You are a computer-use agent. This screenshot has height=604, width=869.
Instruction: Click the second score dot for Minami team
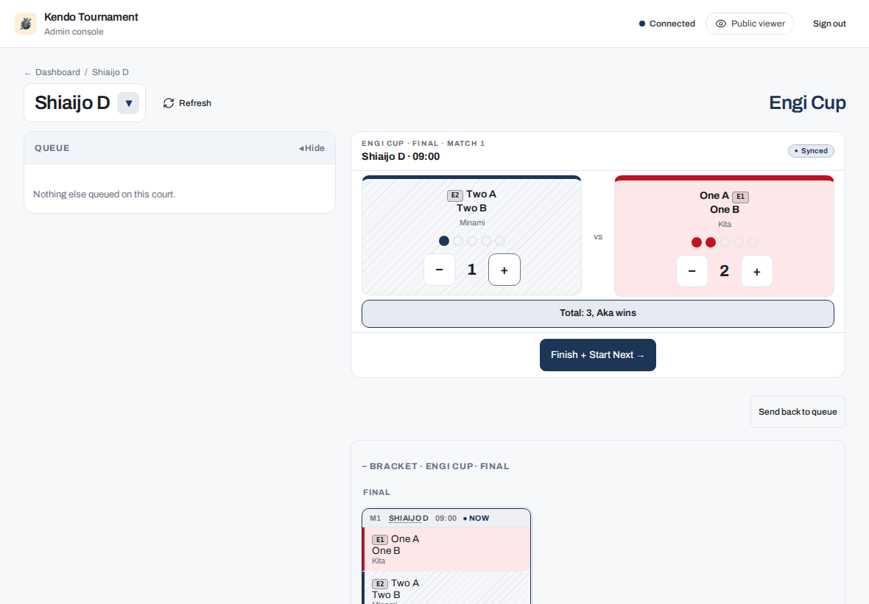pyautogui.click(x=458, y=241)
